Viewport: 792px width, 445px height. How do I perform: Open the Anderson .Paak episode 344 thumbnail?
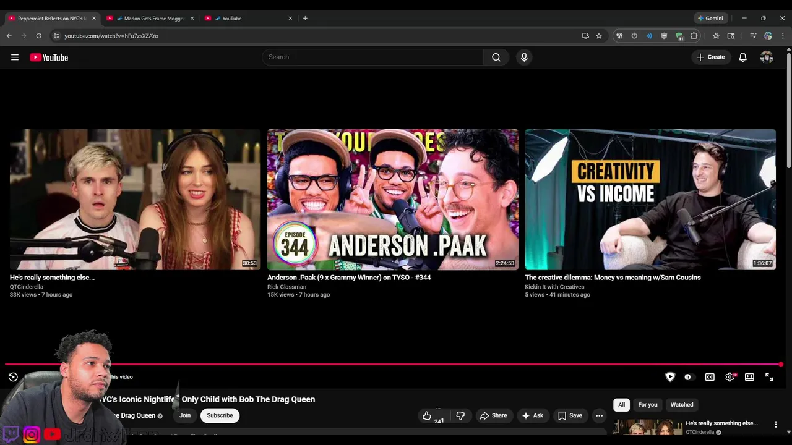[x=393, y=200]
